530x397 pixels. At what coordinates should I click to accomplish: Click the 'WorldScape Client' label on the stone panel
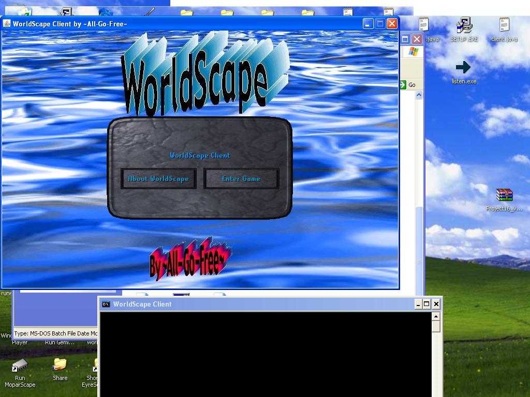[200, 155]
